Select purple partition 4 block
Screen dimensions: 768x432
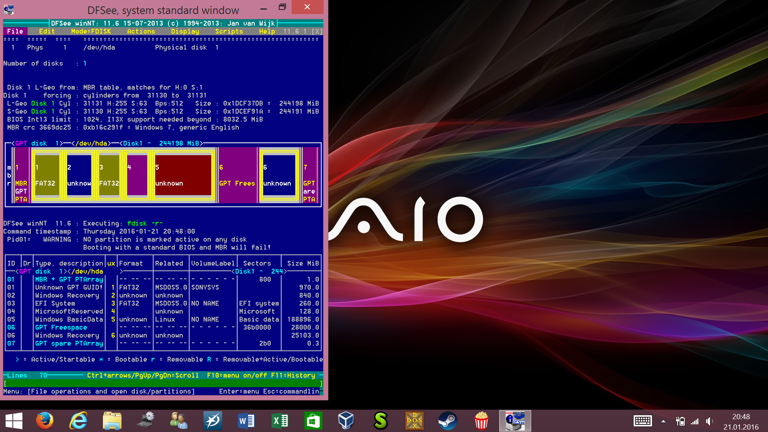pos(137,175)
